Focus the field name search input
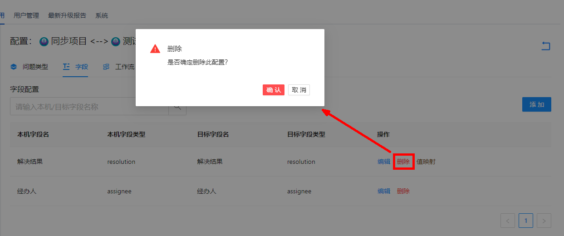564x236 pixels. (89, 107)
